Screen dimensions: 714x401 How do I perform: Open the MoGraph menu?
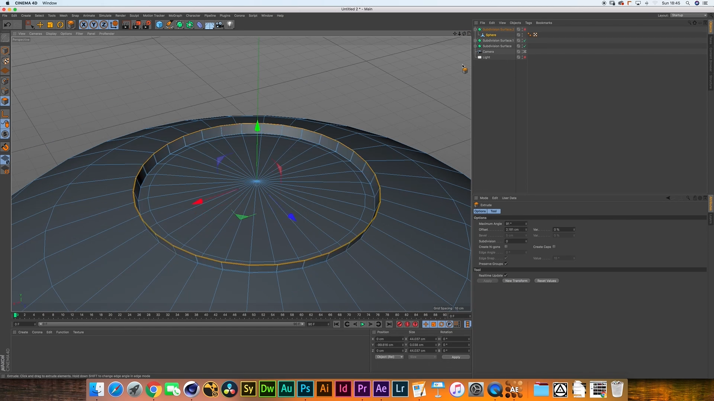pos(175,16)
